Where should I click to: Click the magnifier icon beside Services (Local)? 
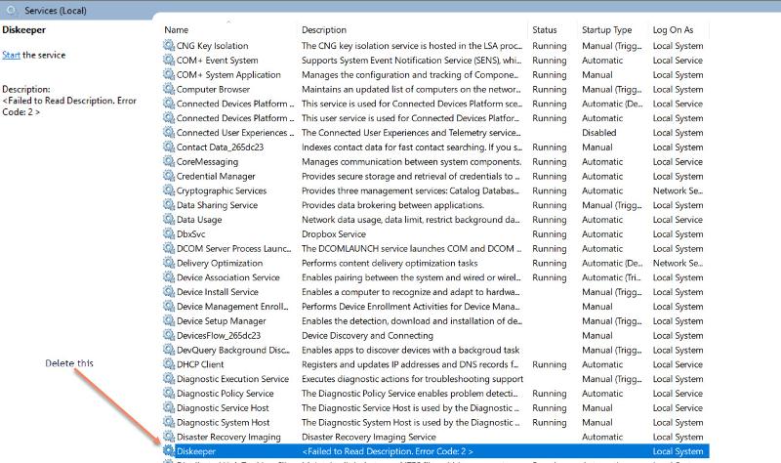pos(12,9)
